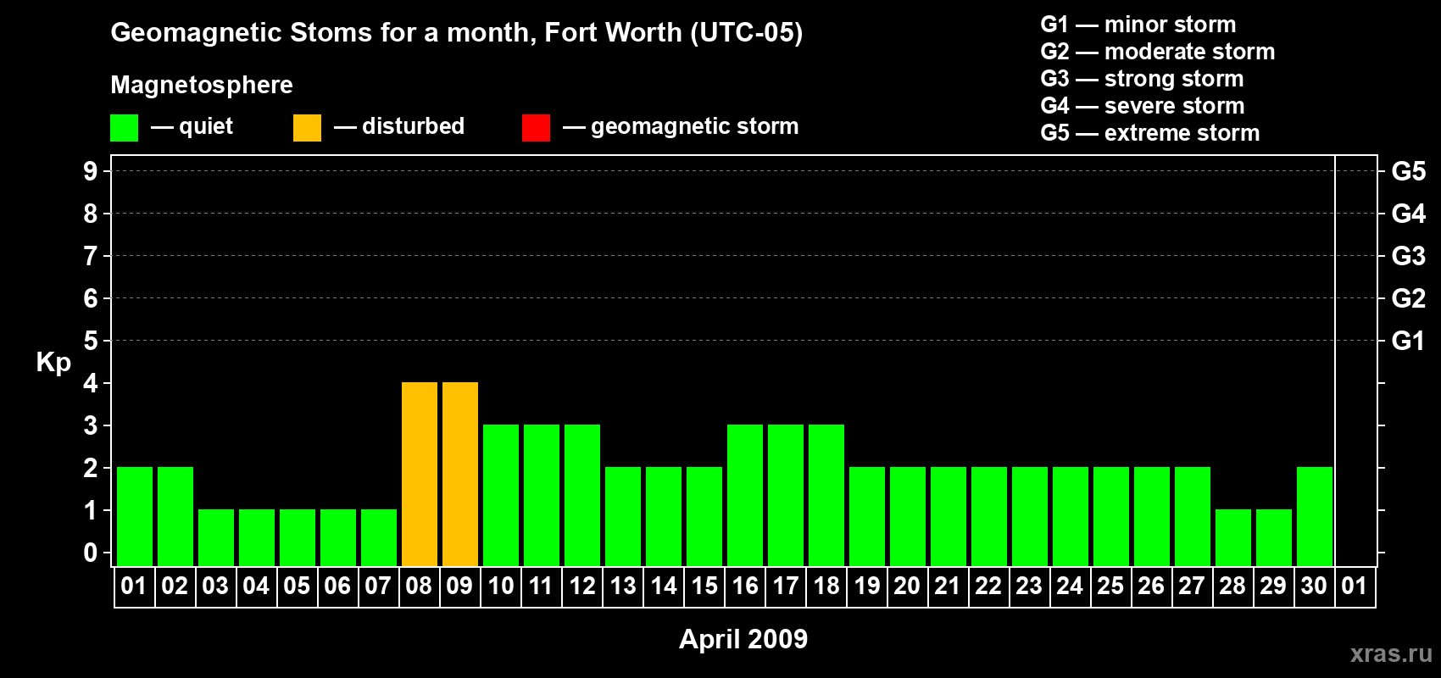Click the date label 20
This screenshot has height=678, width=1441.
(907, 586)
